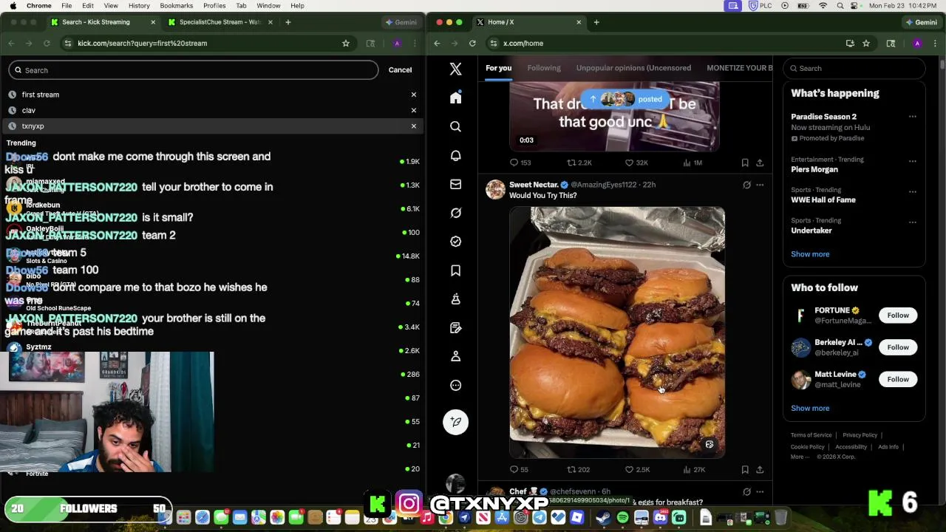Open Chrome History menu
The height and width of the screenshot is (532, 946).
139,5
